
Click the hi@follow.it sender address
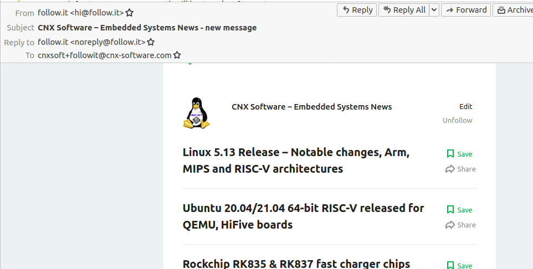(x=81, y=13)
